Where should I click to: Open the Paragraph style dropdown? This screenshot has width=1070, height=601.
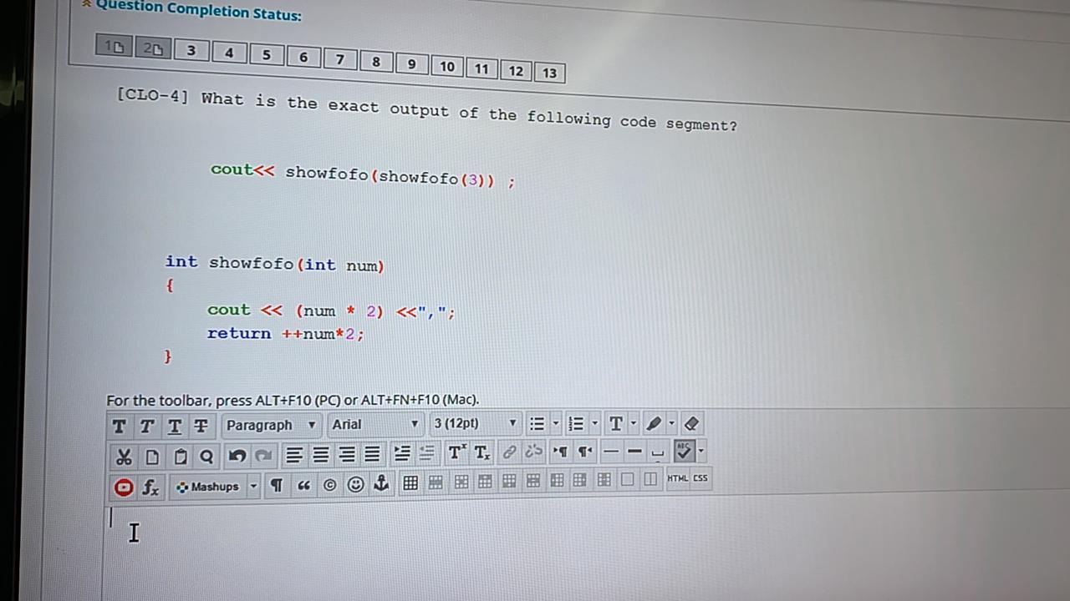[272, 425]
